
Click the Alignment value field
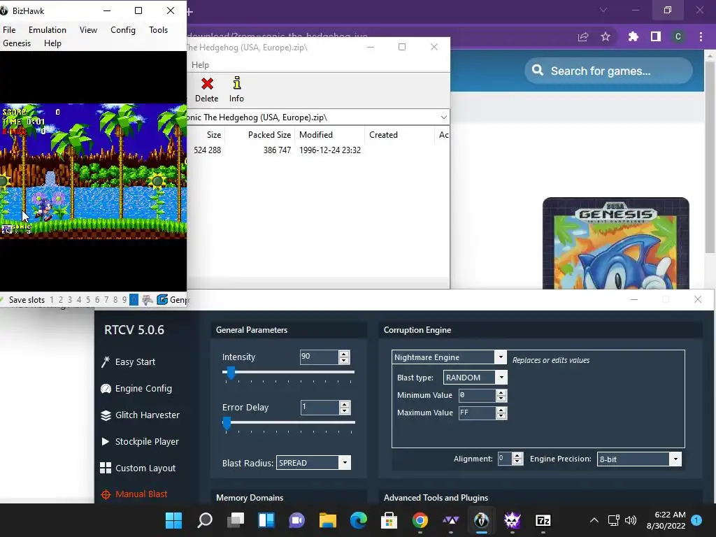click(x=505, y=459)
